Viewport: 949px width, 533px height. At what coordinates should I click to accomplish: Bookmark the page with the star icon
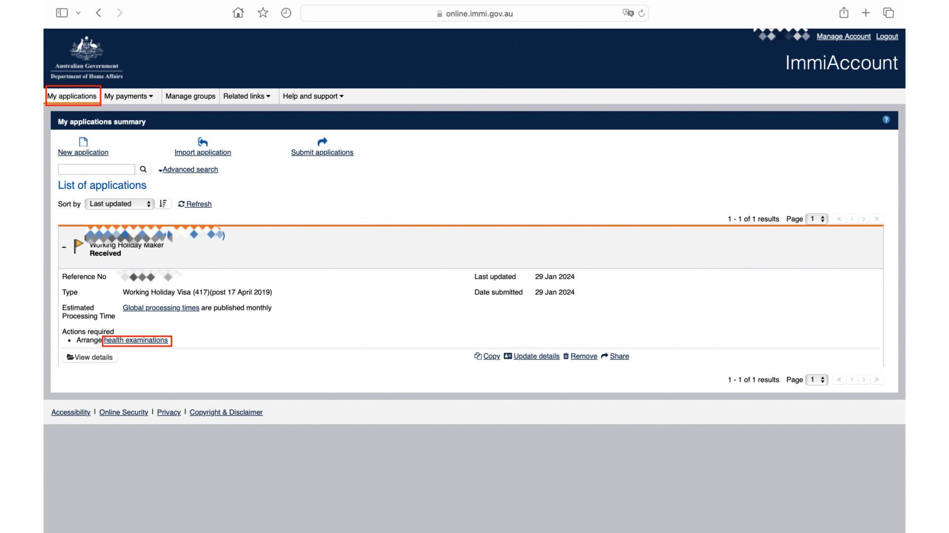click(263, 13)
